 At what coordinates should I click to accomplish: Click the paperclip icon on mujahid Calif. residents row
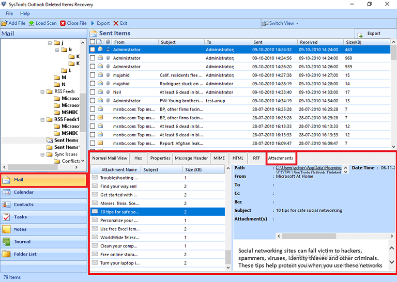click(108, 75)
